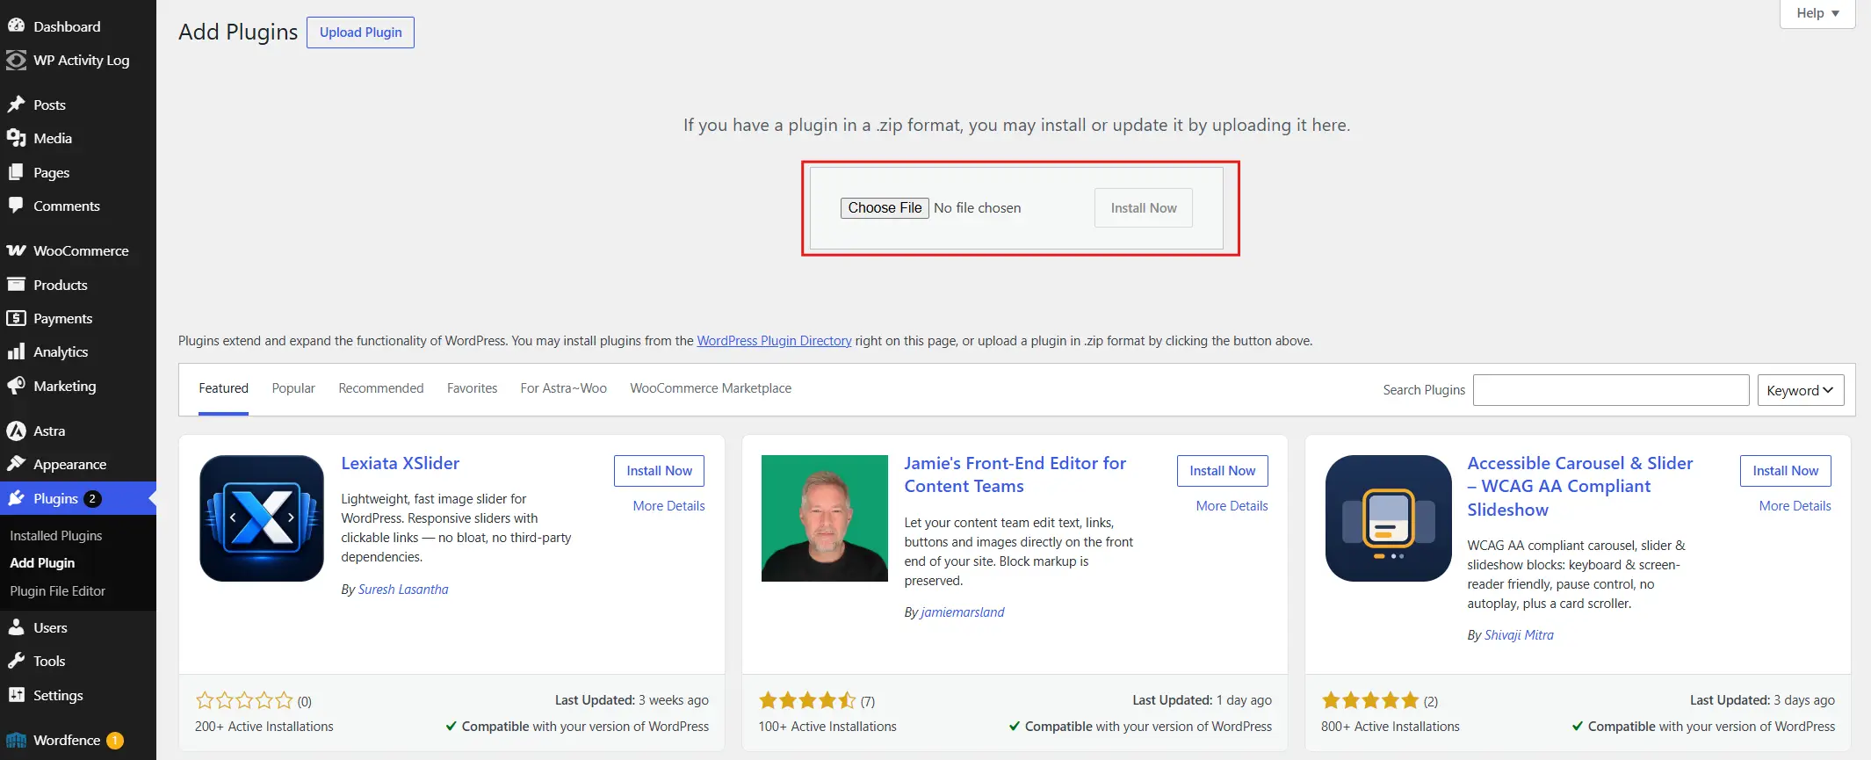This screenshot has height=760, width=1871.
Task: Click the Plugins update count badge
Action: tap(92, 499)
